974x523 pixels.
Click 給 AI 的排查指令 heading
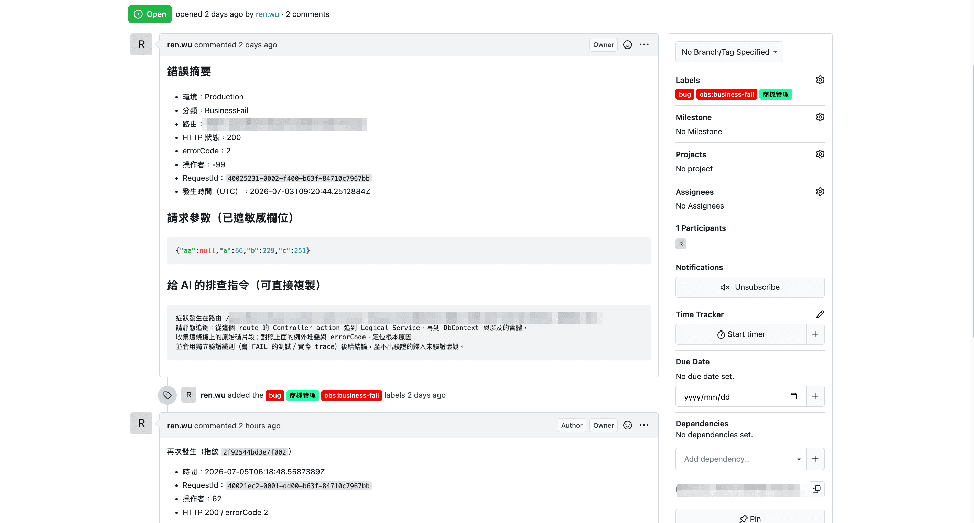[243, 285]
